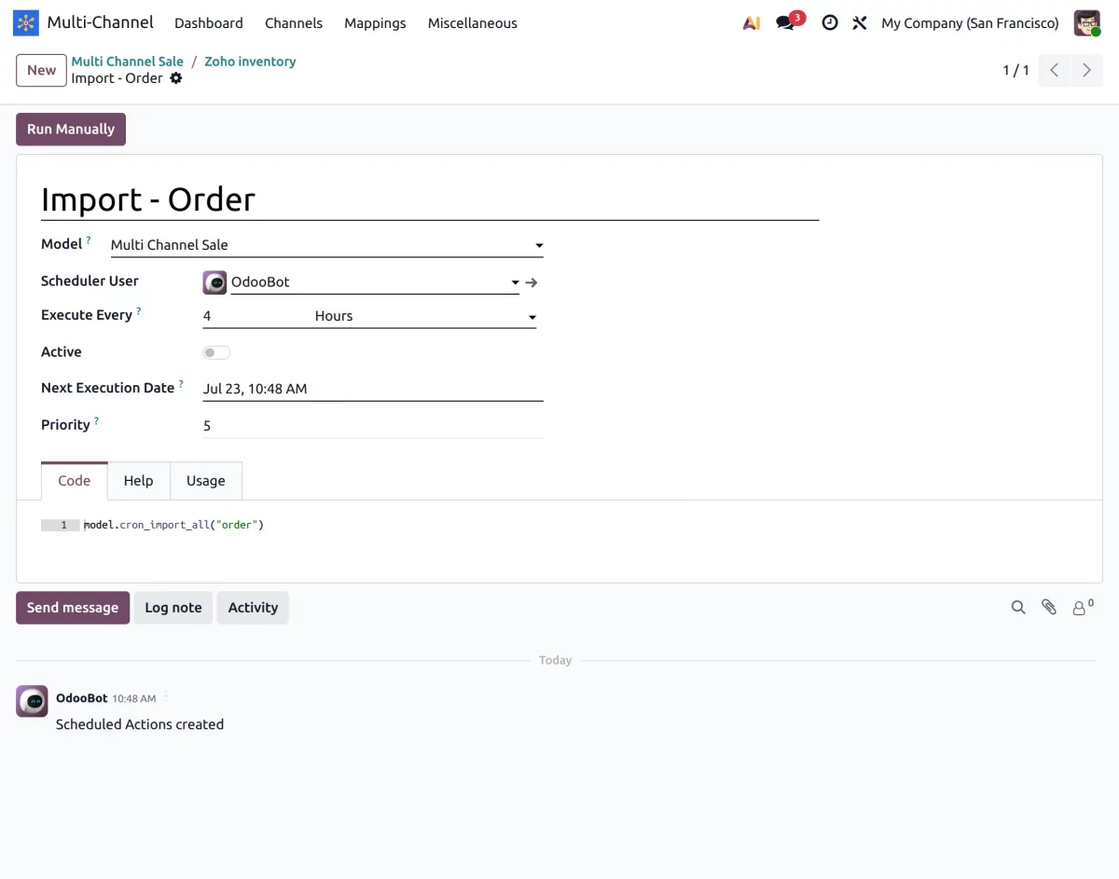The width and height of the screenshot is (1119, 879).
Task: Search the chatter messages
Action: [x=1018, y=608]
